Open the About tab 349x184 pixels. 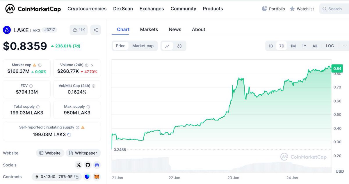coord(199,29)
